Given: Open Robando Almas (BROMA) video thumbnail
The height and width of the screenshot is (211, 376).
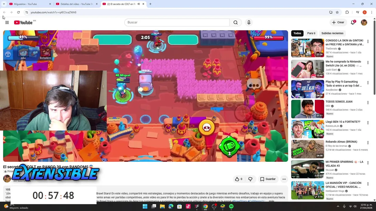Looking at the screenshot, I should pyautogui.click(x=308, y=149).
